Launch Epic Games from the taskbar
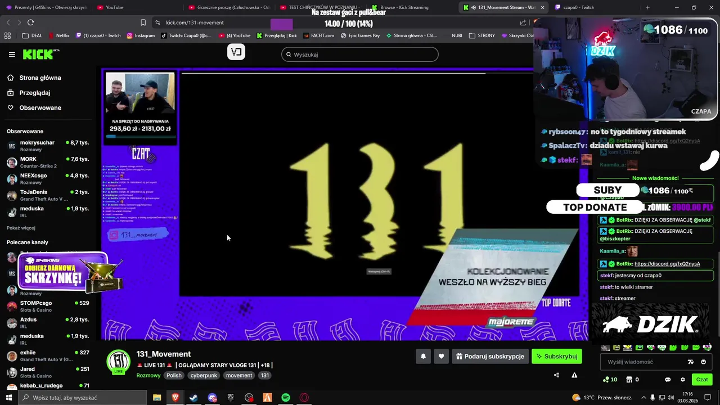The width and height of the screenshot is (720, 405). pyautogui.click(x=231, y=398)
